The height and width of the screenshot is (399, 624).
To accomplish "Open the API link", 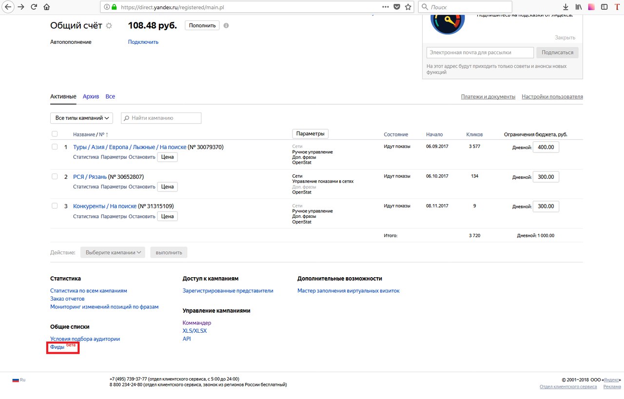I will point(187,339).
